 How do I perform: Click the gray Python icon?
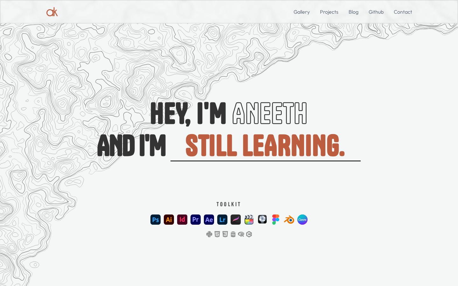click(x=209, y=234)
